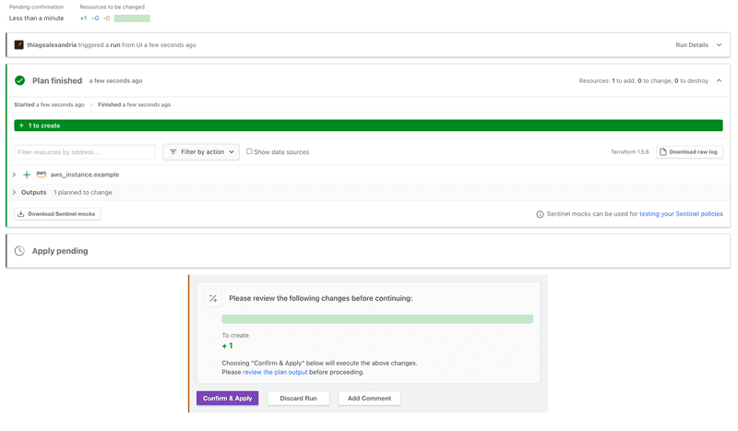This screenshot has height=431, width=738.
Task: Open the Filter by action dropdown
Action: coord(201,151)
